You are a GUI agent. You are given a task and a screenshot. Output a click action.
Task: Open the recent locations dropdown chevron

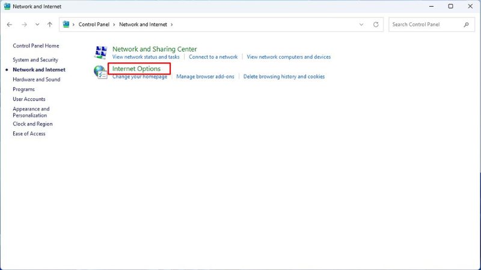(x=37, y=25)
